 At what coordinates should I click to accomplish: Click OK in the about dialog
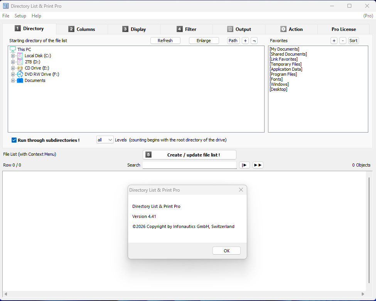(x=226, y=251)
